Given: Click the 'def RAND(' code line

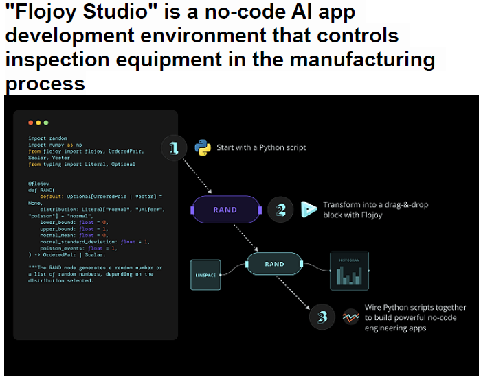Looking at the screenshot, I should (41, 190).
